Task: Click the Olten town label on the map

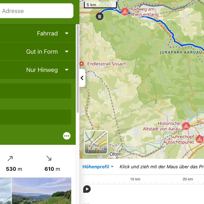Action: pos(115,154)
